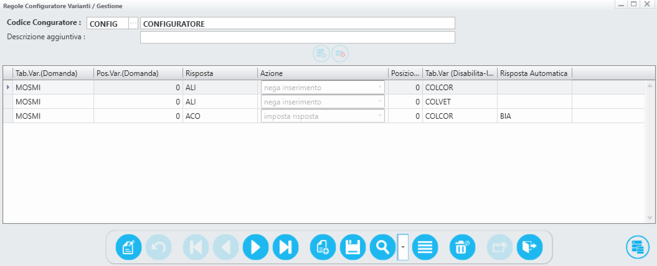Click the stacked rows icon at bottom right
Screen dimensions: 657x266
(638, 247)
